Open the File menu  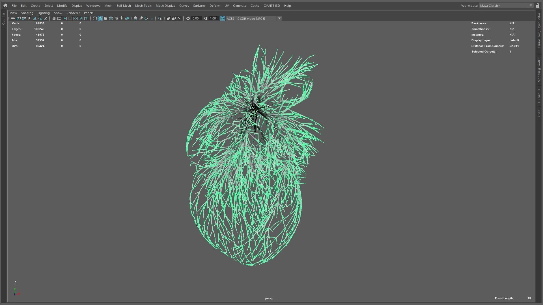[14, 6]
